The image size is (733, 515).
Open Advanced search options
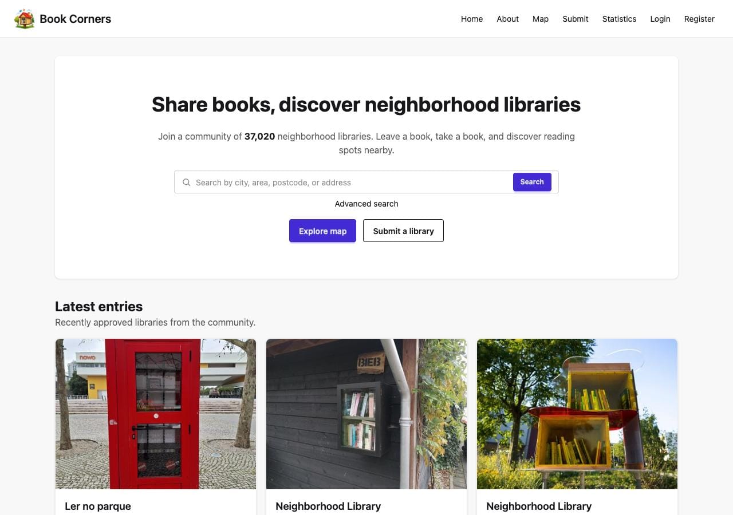point(366,204)
